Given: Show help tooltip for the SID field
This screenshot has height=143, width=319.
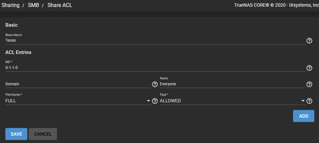Looking at the screenshot, I should click(309, 68).
